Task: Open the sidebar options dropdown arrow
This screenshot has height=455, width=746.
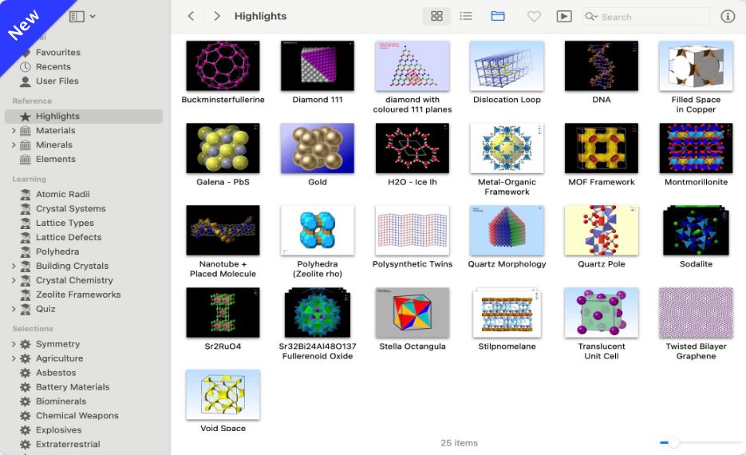Action: point(93,17)
